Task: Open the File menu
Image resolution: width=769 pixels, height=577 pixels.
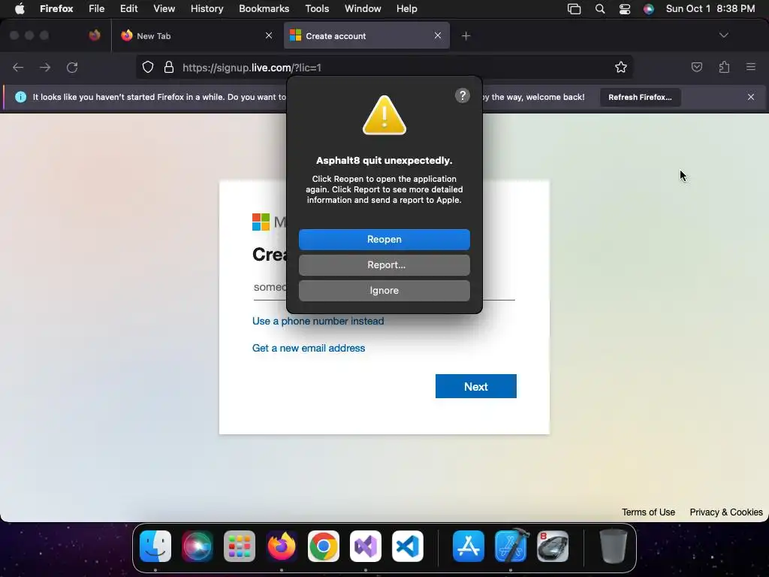Action: coord(96,9)
